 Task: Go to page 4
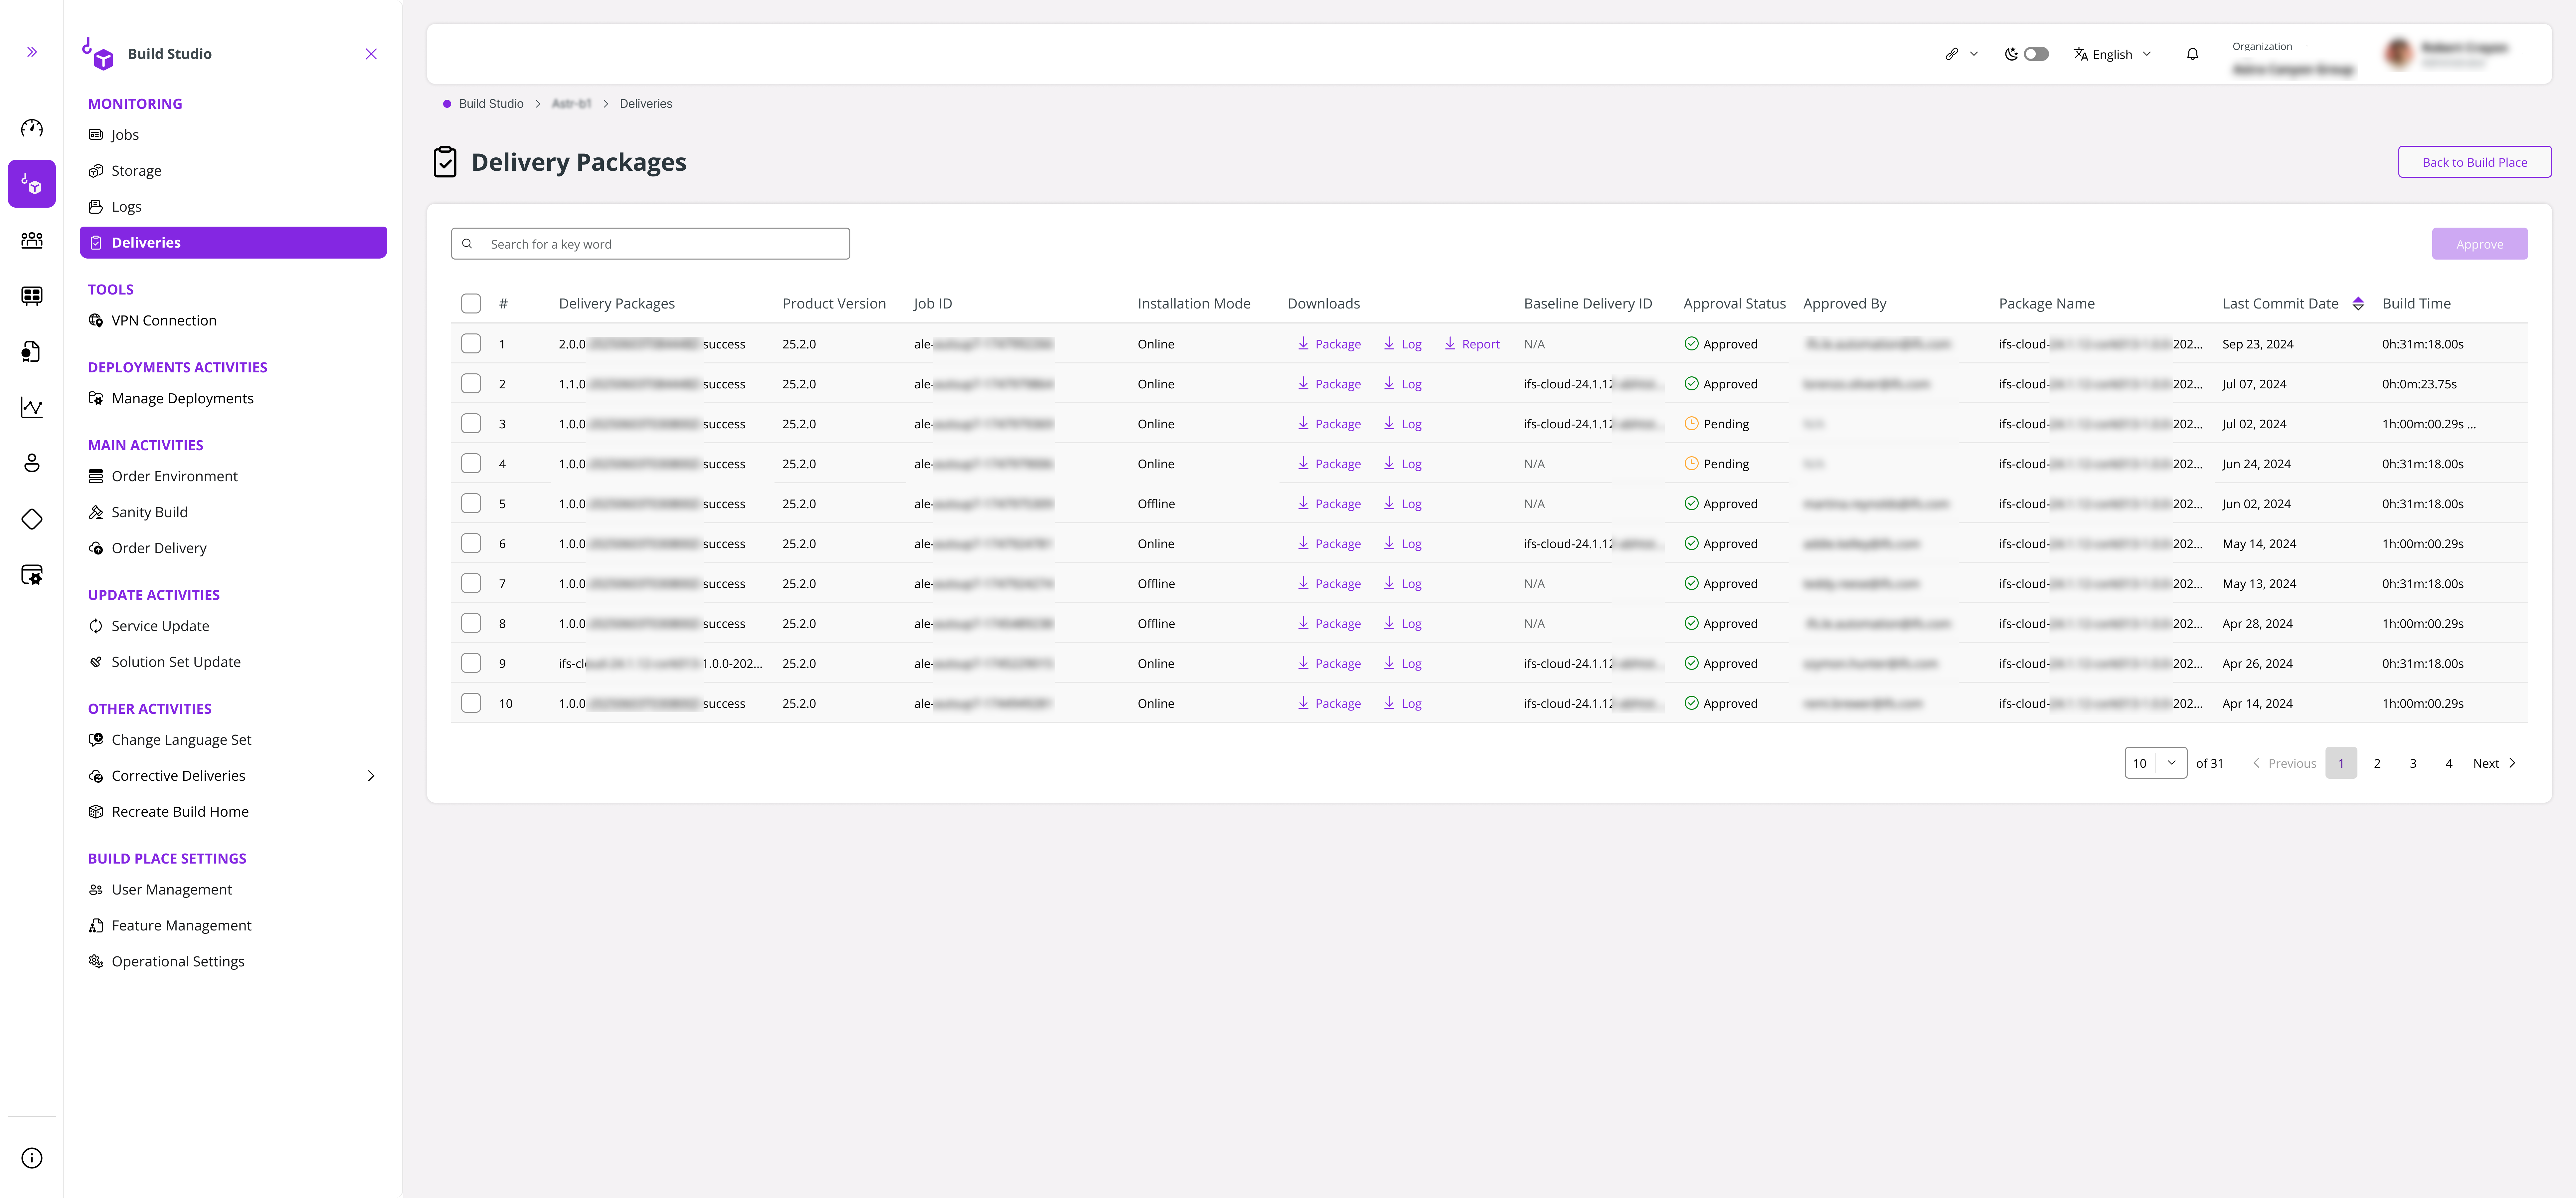[x=2449, y=763]
